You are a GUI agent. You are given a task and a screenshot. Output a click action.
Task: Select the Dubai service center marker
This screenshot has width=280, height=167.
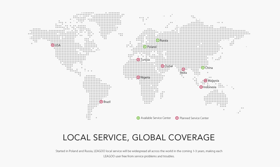click(x=162, y=66)
